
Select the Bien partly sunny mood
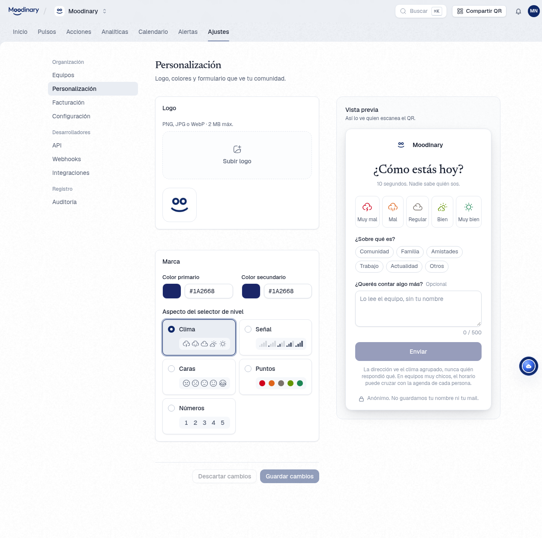[443, 212]
